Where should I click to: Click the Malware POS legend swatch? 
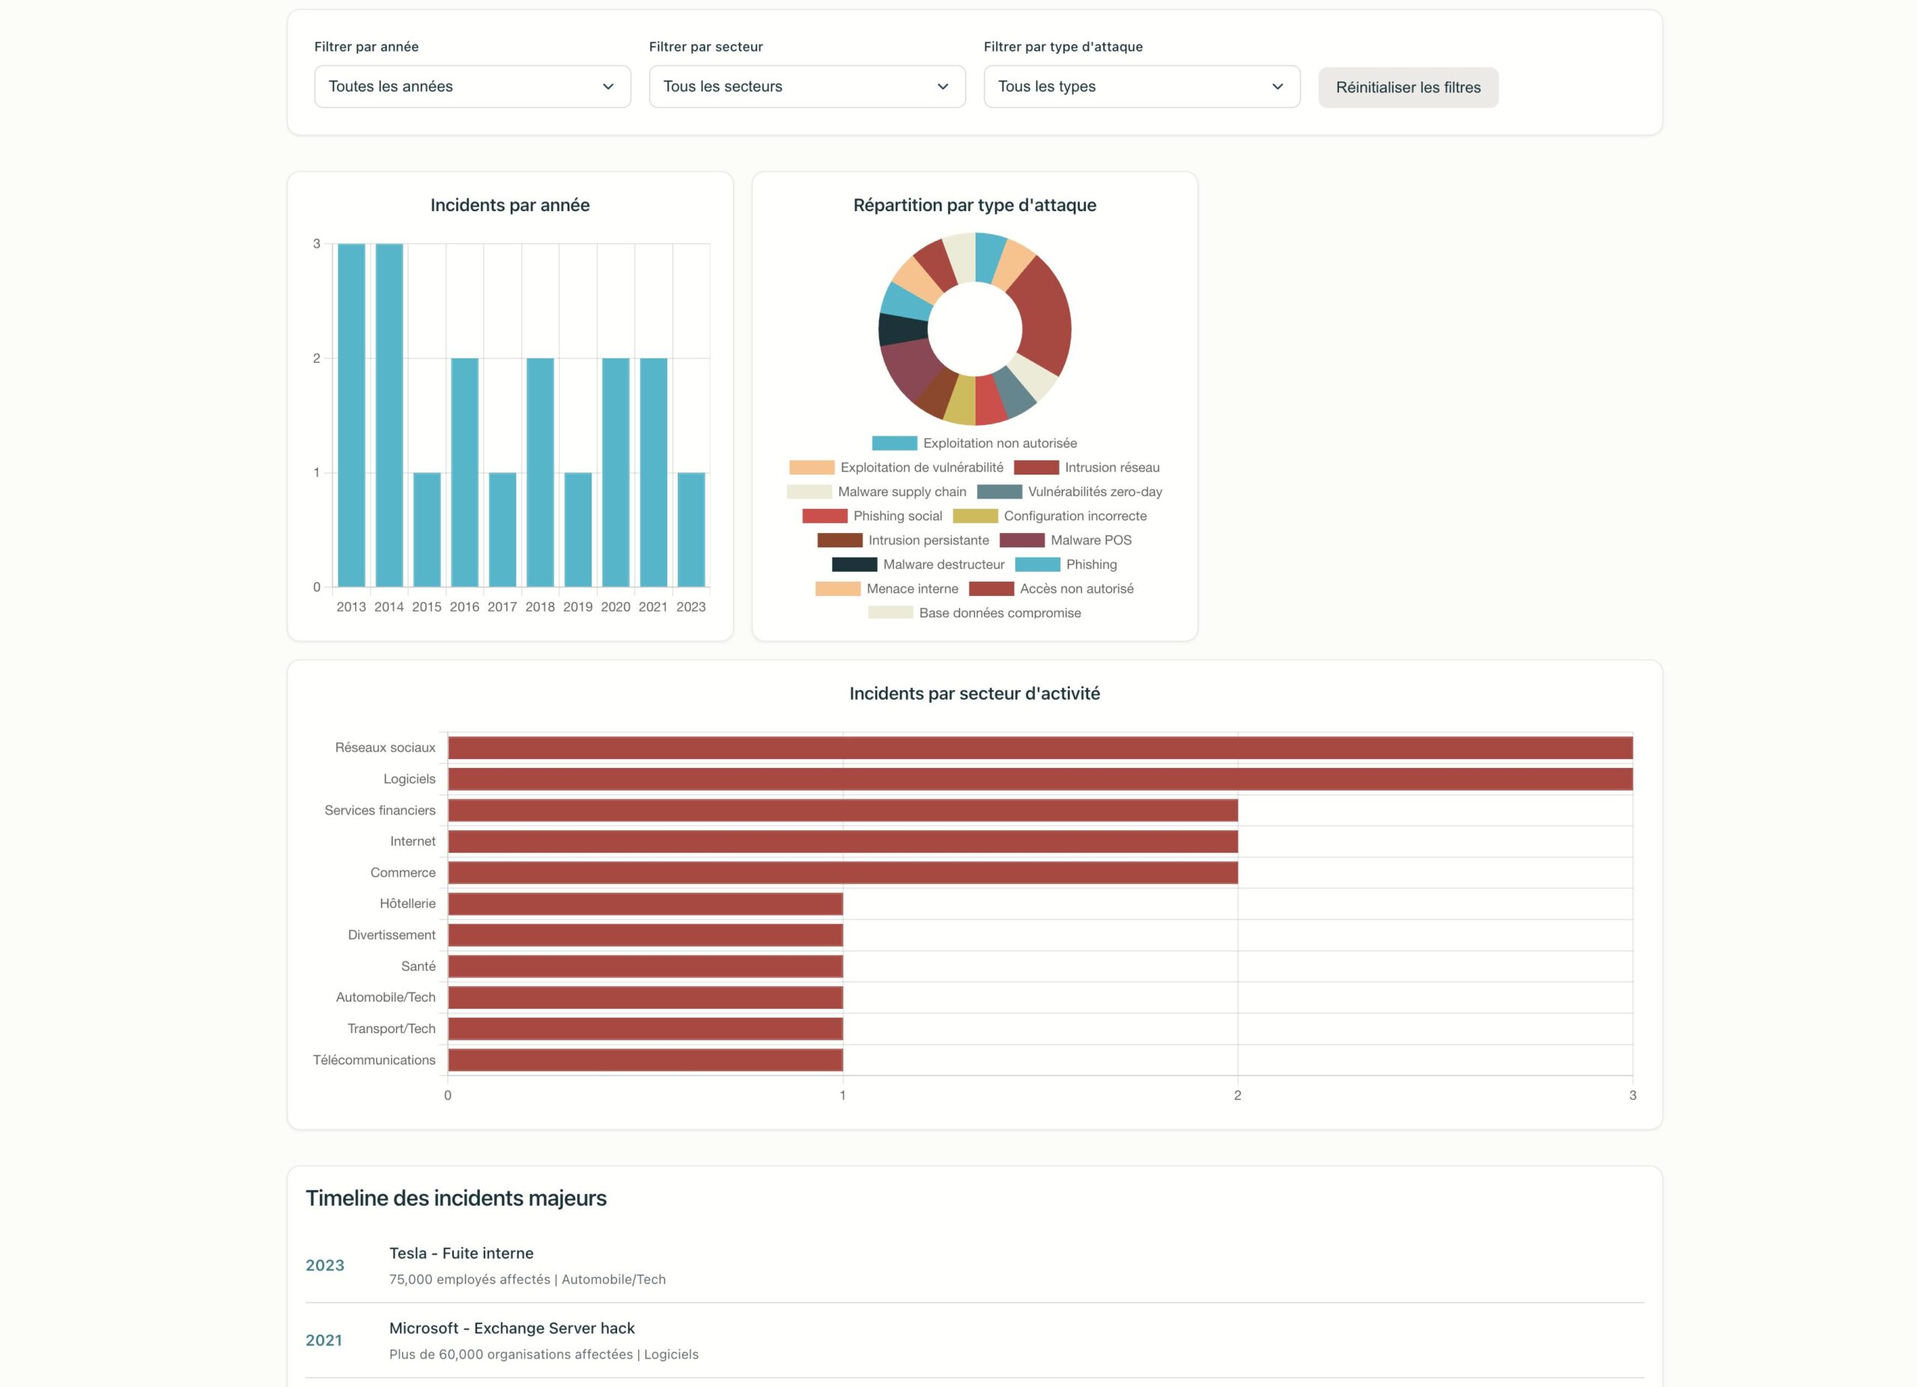click(x=1022, y=540)
